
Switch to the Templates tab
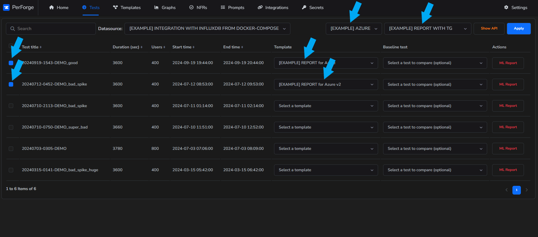pyautogui.click(x=127, y=8)
